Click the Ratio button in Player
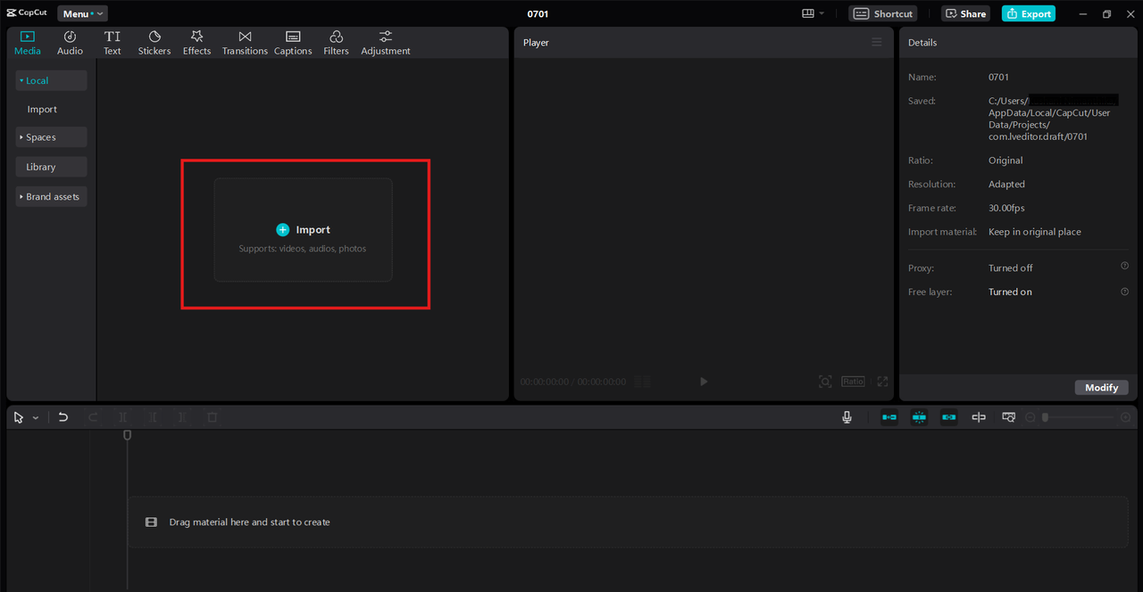The width and height of the screenshot is (1143, 592). pyautogui.click(x=853, y=382)
